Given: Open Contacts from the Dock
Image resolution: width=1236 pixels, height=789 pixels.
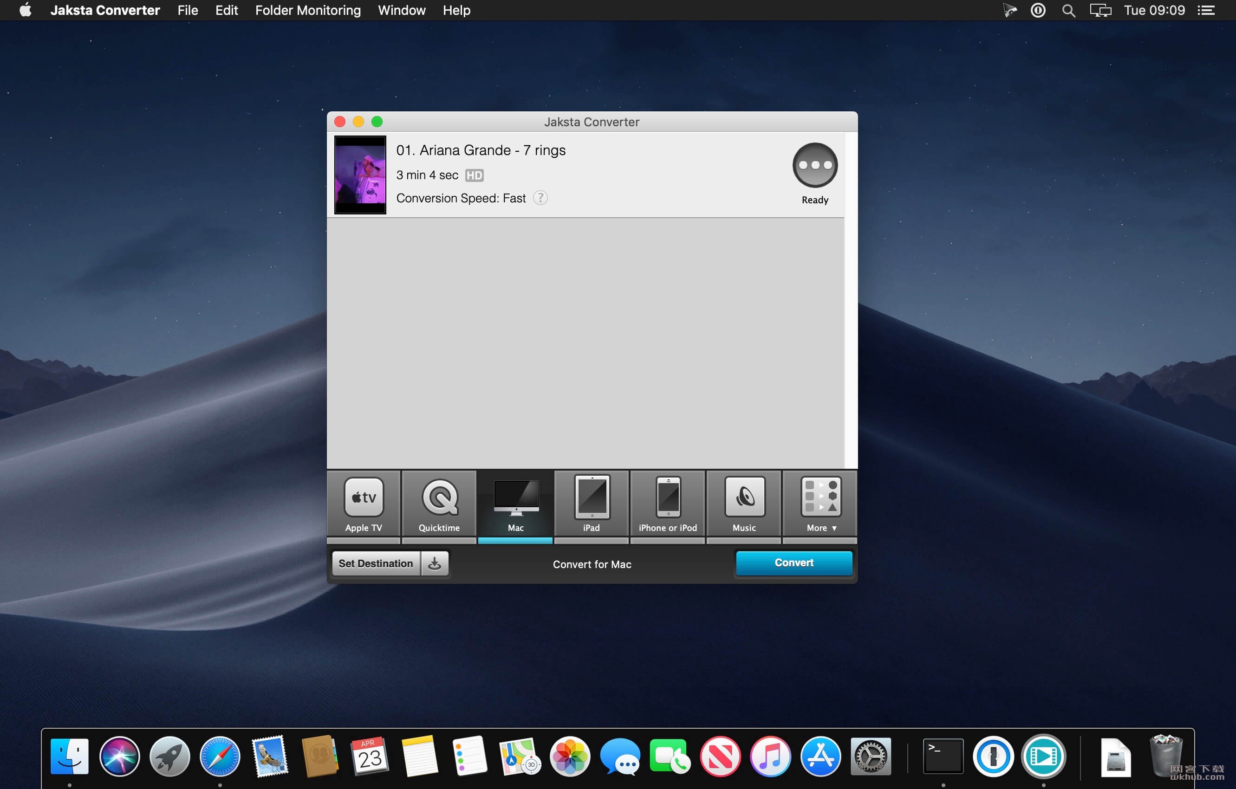Looking at the screenshot, I should point(319,756).
